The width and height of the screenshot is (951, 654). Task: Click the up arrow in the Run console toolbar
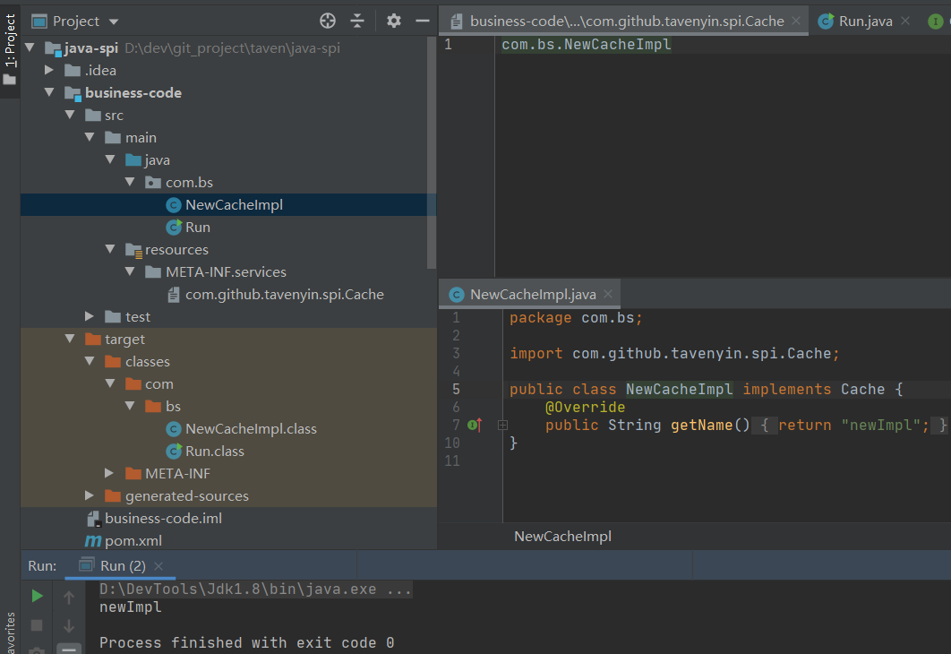68,597
